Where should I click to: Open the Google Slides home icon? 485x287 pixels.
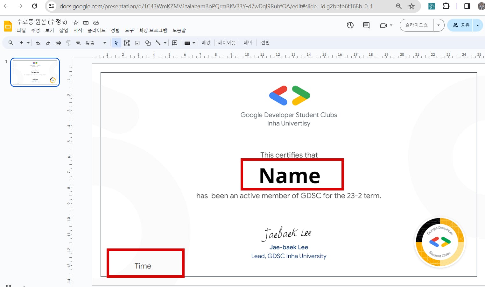coord(8,26)
